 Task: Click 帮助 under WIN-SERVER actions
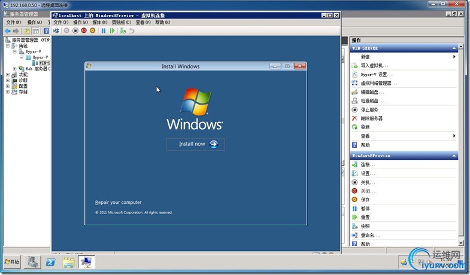coord(365,145)
